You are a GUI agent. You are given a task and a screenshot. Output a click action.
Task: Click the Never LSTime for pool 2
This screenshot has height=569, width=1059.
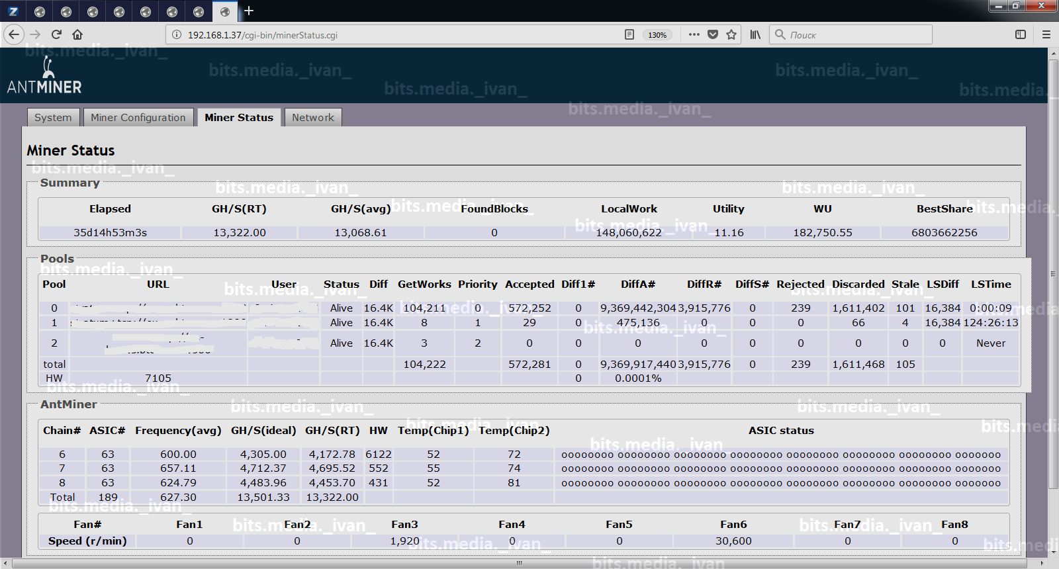coord(991,343)
